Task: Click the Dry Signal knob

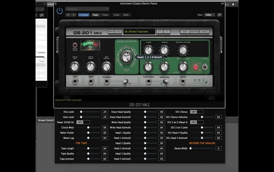Action: pyautogui.click(x=107, y=67)
